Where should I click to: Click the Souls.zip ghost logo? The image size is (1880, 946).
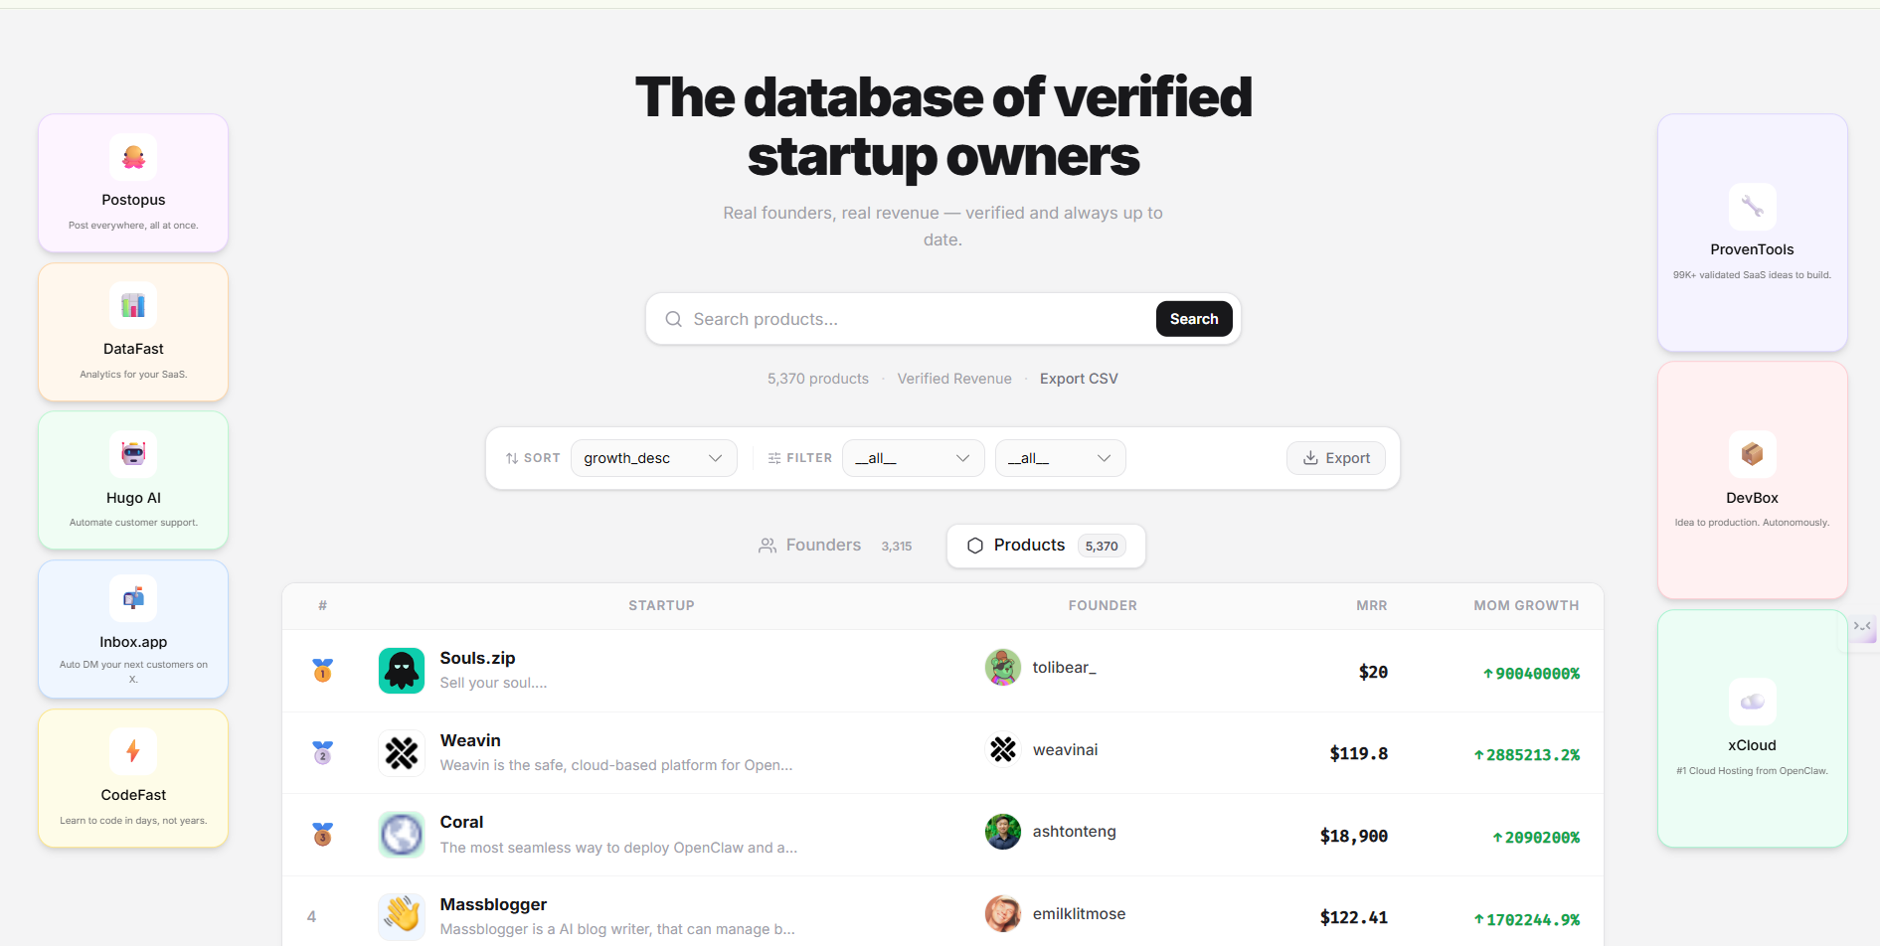402,671
